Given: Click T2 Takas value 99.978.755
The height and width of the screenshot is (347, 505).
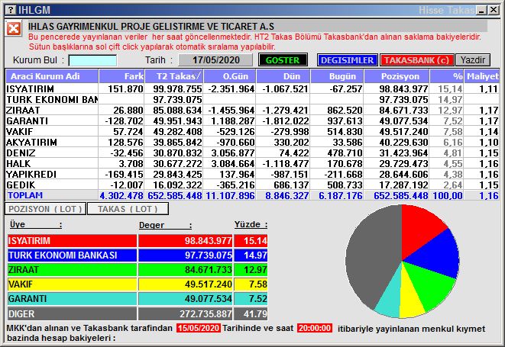Looking at the screenshot, I should 177,88.
